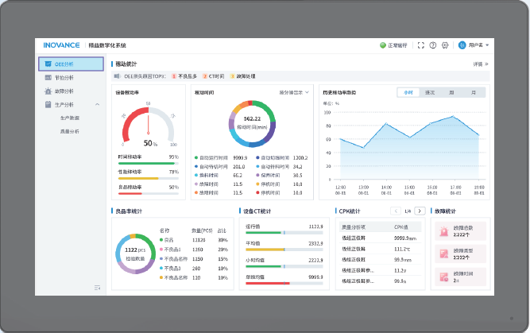Click the 节拍分析 sidebar icon

48,77
